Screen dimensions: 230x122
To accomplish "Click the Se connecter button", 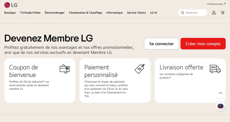I will [162, 44].
